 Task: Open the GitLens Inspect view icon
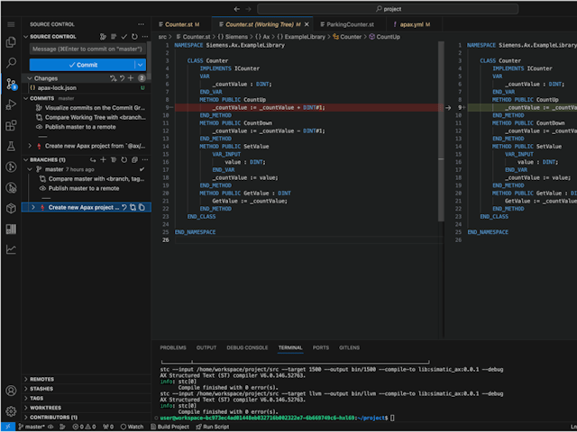click(11, 188)
